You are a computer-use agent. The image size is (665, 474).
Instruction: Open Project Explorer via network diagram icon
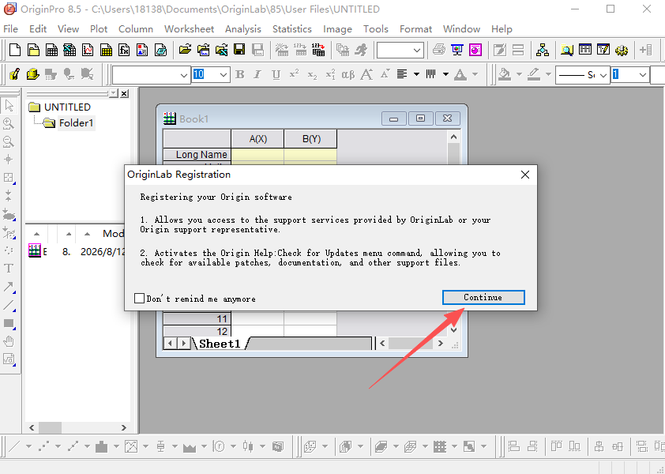(543, 50)
